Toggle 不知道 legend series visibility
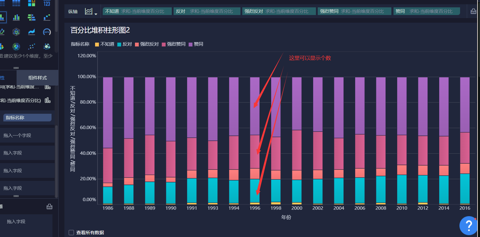The image size is (480, 237). pos(105,44)
